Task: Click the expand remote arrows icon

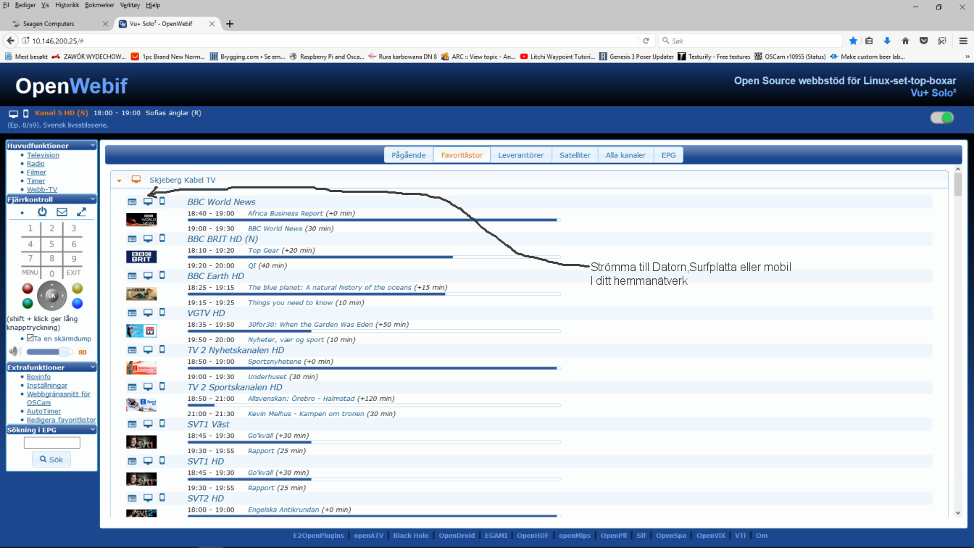Action: (x=81, y=212)
